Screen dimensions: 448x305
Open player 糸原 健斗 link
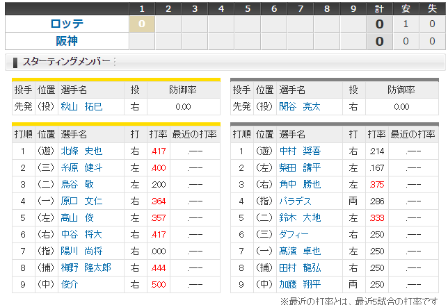coord(81,167)
